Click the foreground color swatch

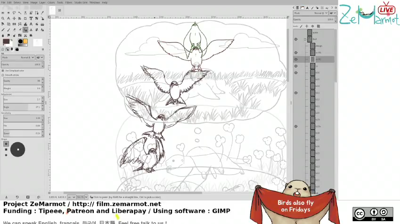point(6,41)
